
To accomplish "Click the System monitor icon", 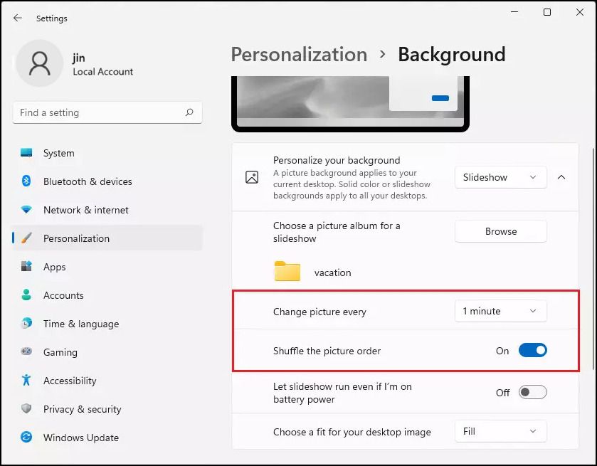I will 26,153.
